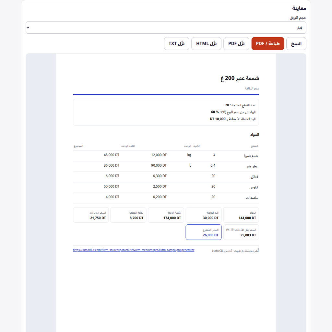Download the document as PDF

[236, 44]
